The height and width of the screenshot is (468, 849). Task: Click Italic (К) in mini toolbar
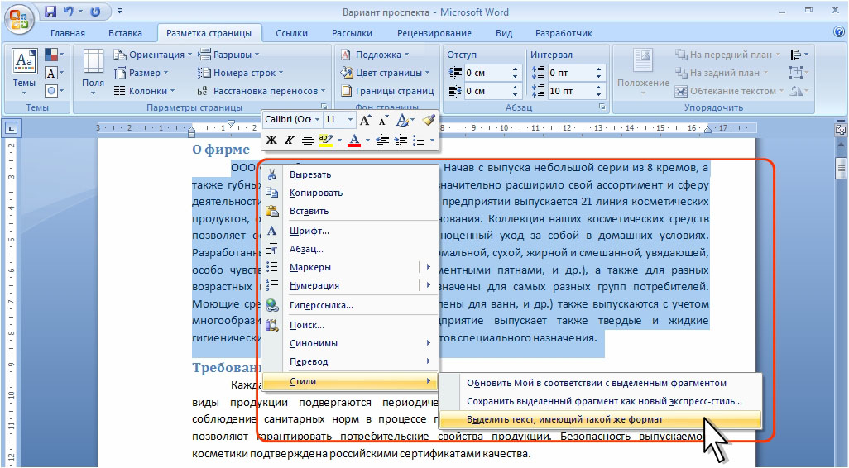coord(290,141)
